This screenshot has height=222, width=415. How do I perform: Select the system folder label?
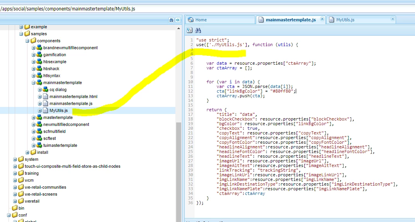(x=31, y=159)
